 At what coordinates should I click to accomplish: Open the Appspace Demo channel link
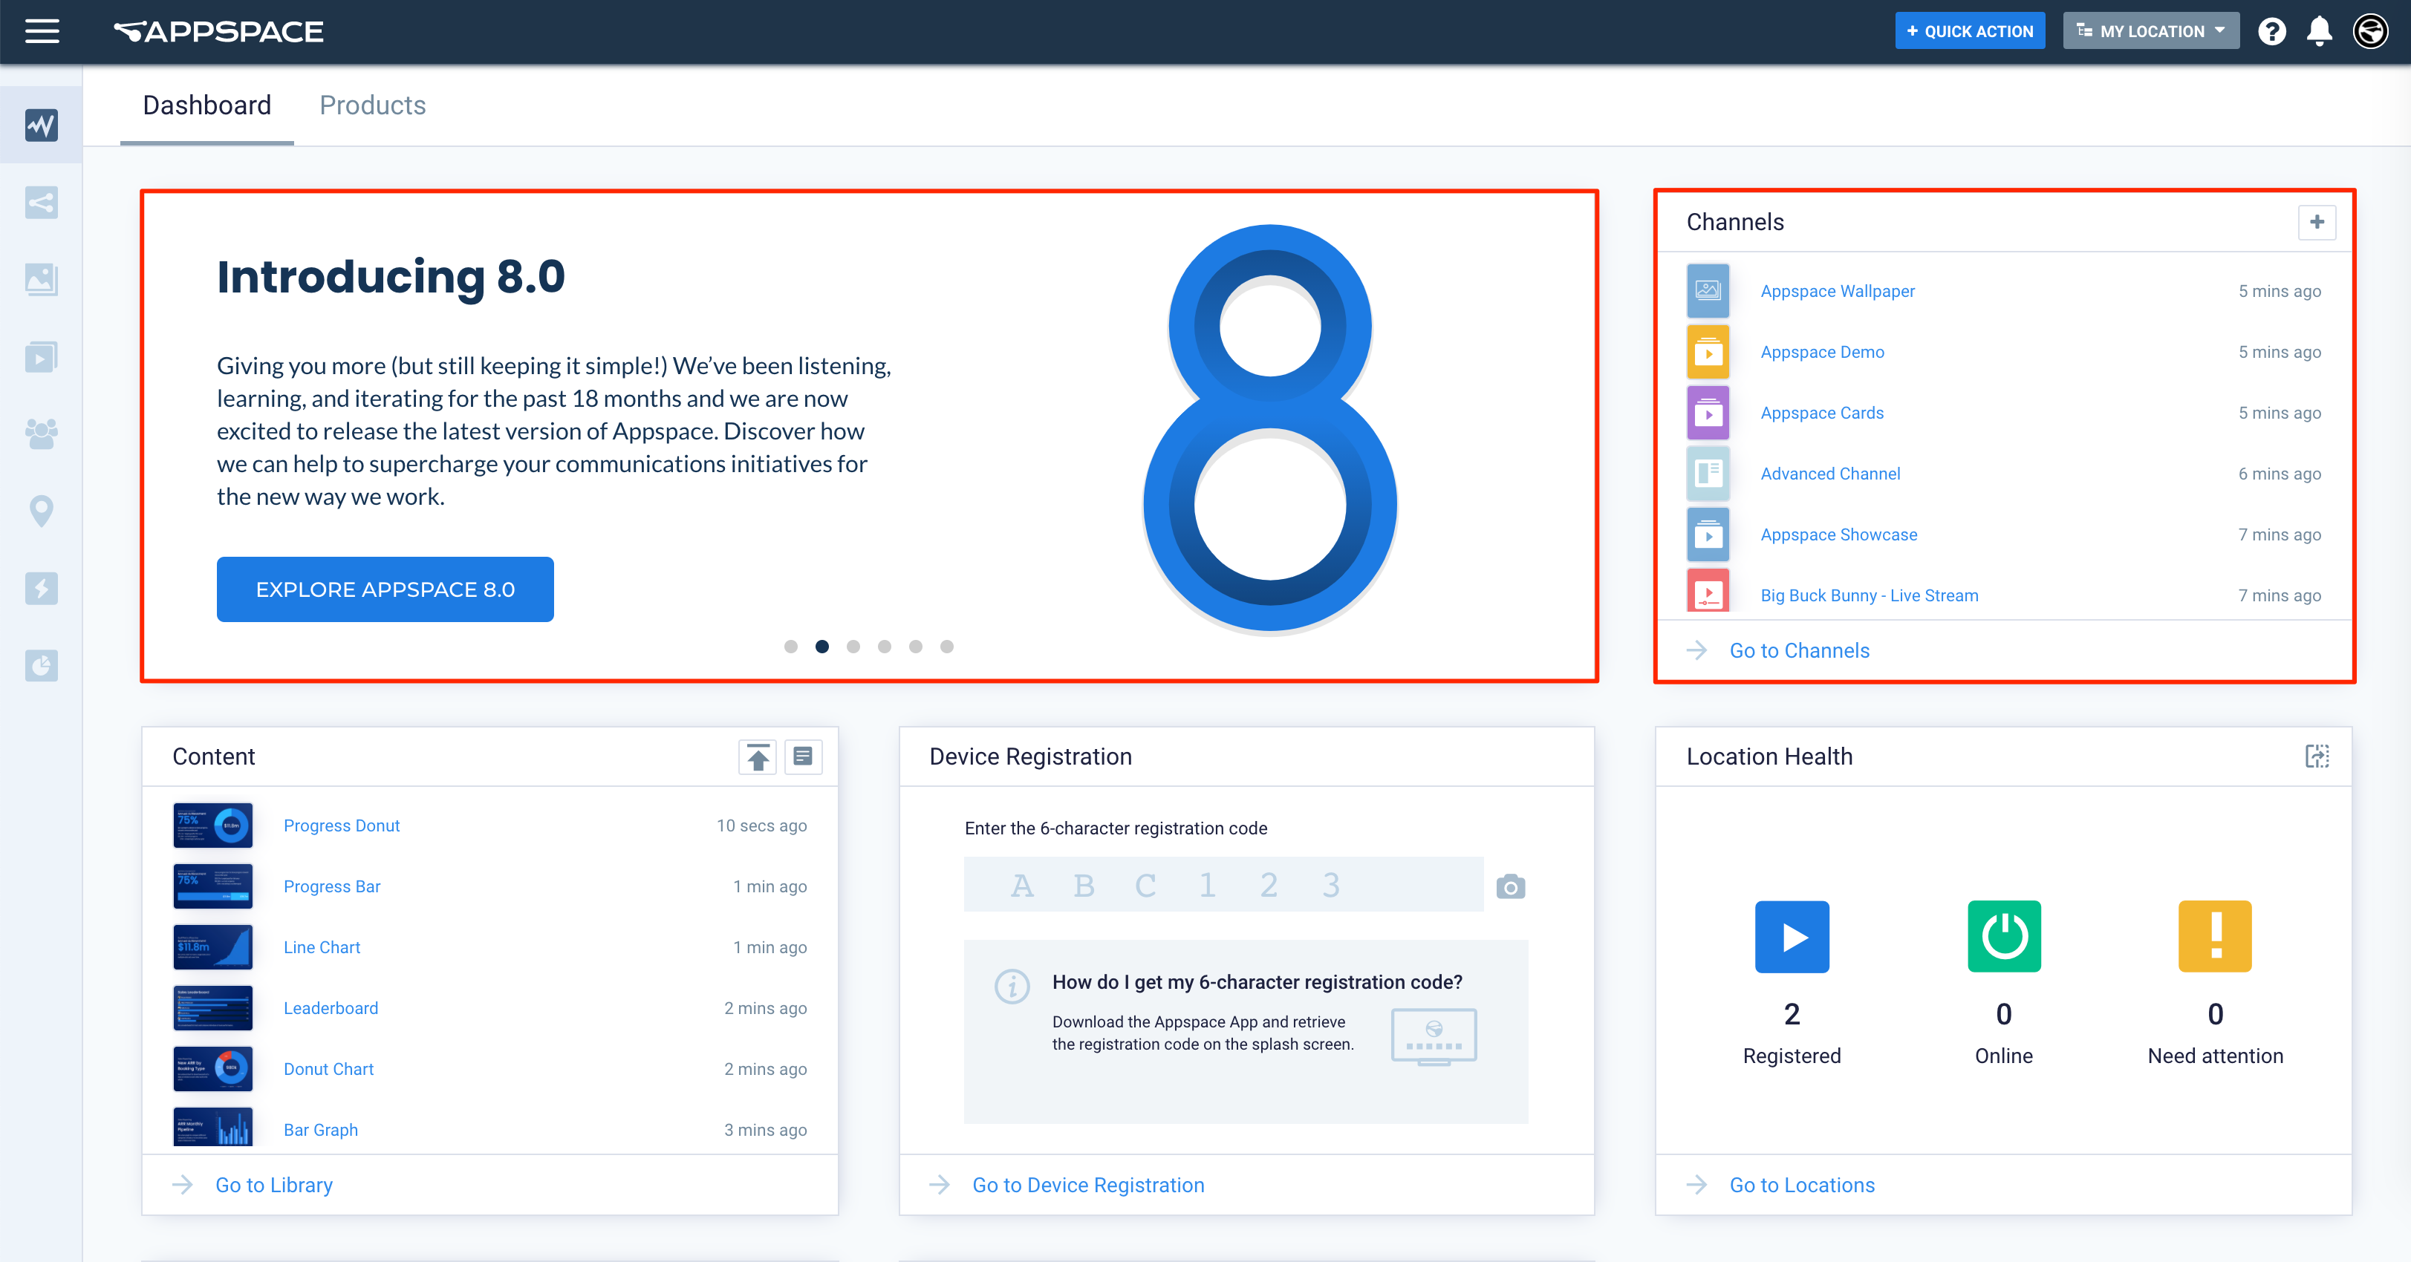pos(1822,352)
